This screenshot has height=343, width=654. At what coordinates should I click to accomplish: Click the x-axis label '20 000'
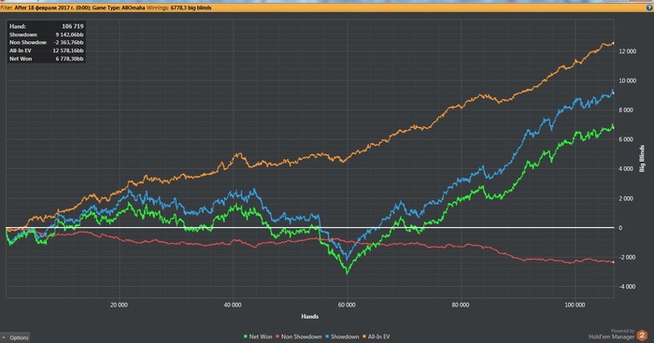point(119,305)
